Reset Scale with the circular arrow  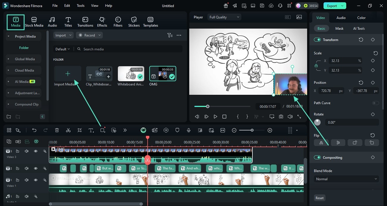tap(376, 53)
